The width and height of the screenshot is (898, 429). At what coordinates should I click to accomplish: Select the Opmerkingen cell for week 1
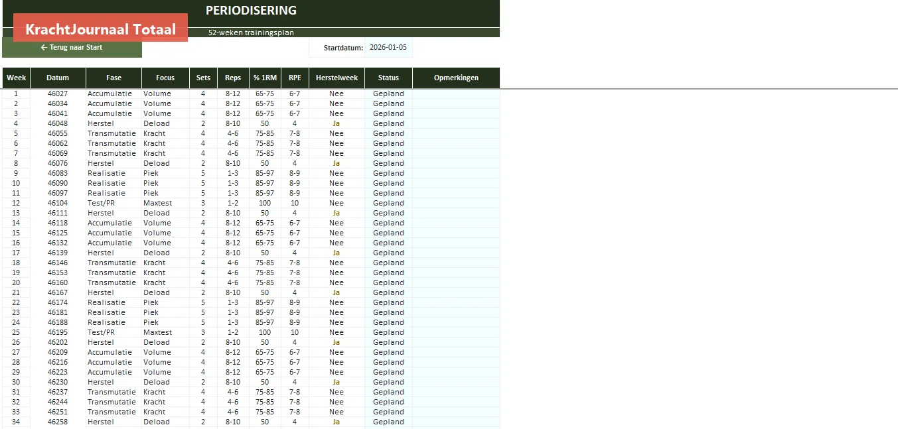(456, 93)
